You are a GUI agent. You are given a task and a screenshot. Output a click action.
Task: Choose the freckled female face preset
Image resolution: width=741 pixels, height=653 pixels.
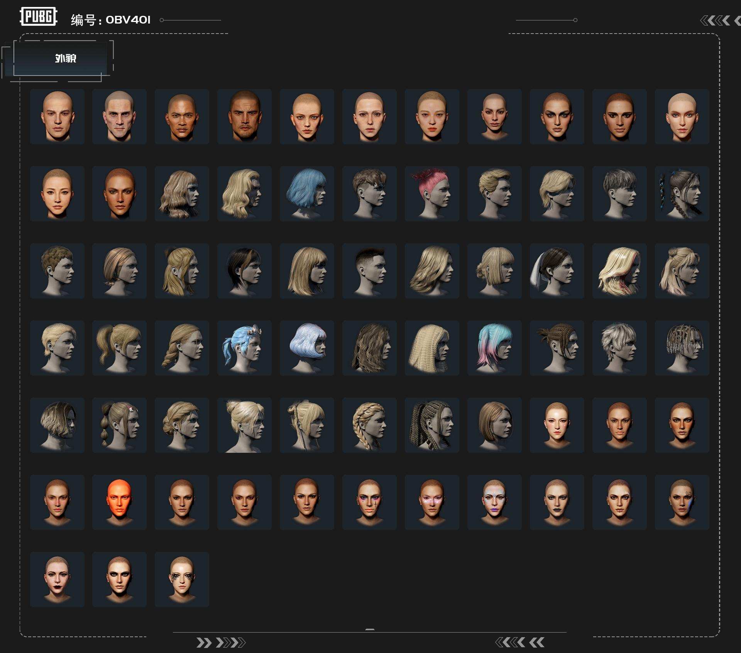pyautogui.click(x=307, y=116)
